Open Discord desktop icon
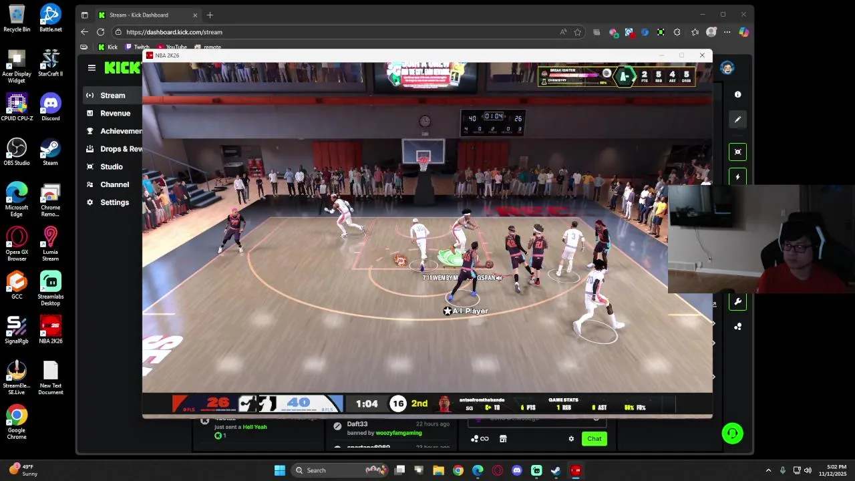The height and width of the screenshot is (481, 855). (x=50, y=107)
